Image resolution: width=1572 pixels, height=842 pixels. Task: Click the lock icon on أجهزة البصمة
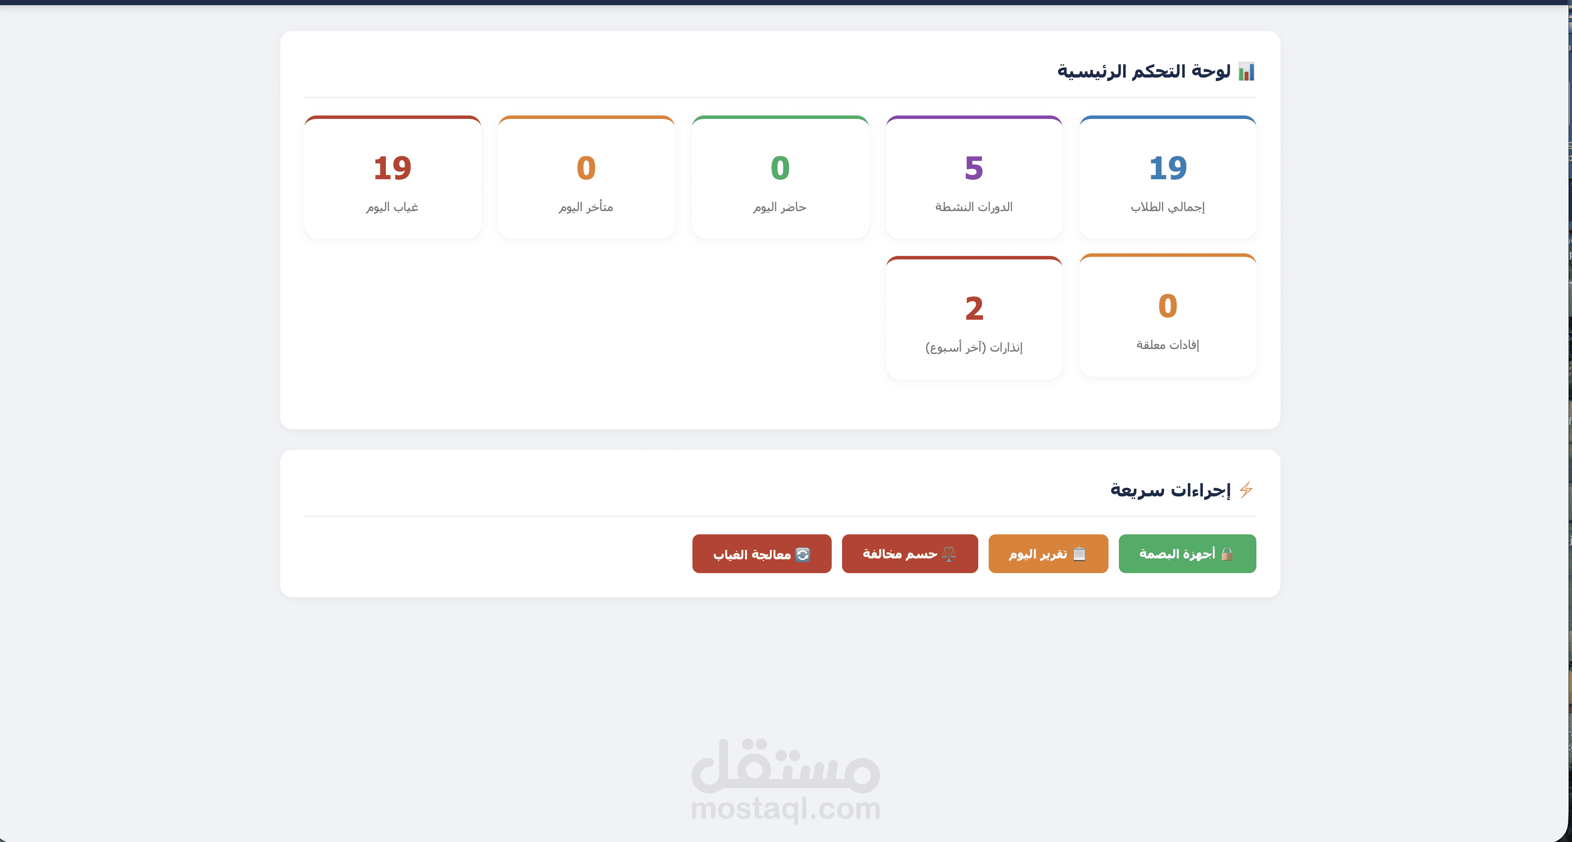1227,554
